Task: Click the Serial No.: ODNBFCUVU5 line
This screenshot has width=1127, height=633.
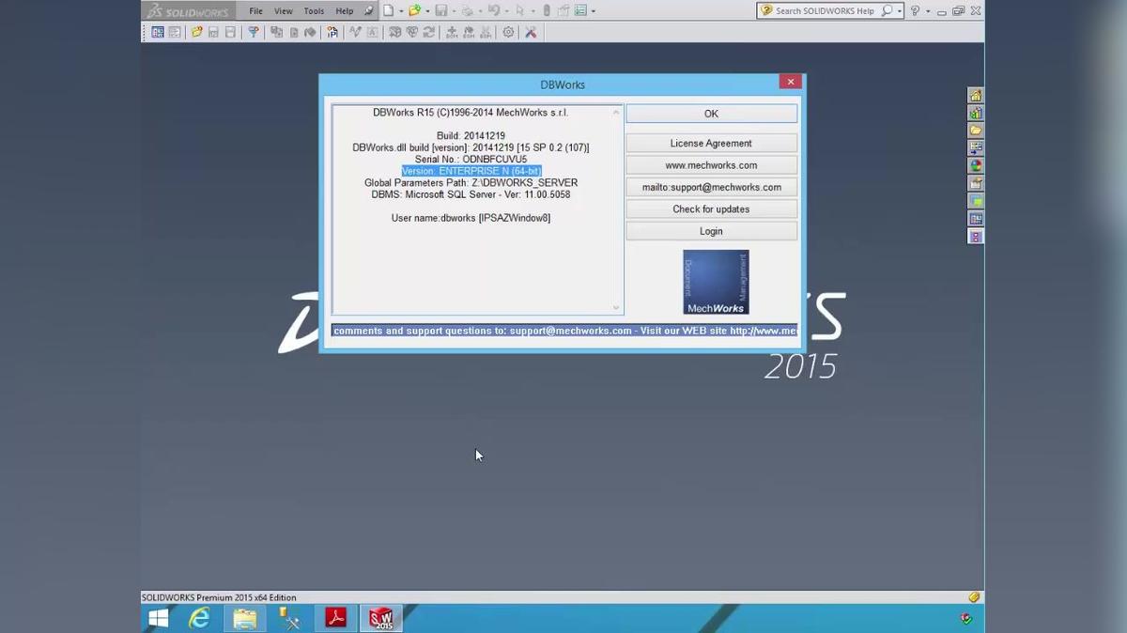Action: [x=471, y=160]
